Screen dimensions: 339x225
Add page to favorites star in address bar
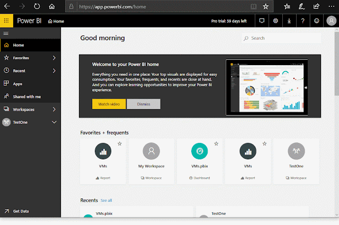(265, 6)
